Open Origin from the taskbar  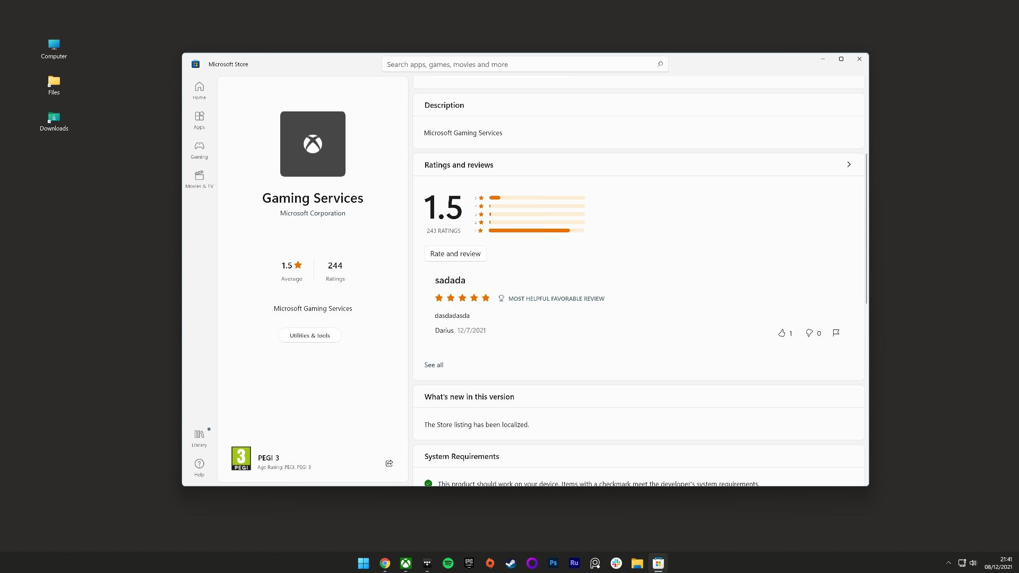coord(490,563)
